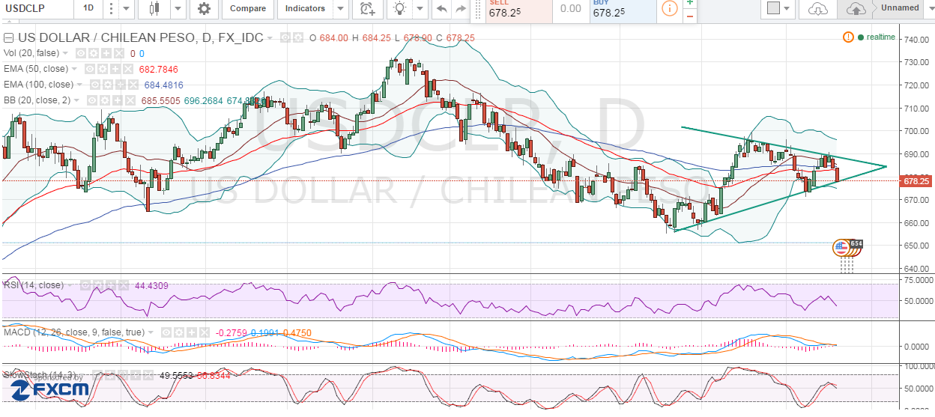This screenshot has height=417, width=935.
Task: Open settings for RSI (14, close)
Action: tap(98, 285)
